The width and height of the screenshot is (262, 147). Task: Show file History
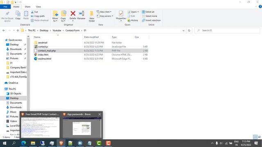(133, 20)
